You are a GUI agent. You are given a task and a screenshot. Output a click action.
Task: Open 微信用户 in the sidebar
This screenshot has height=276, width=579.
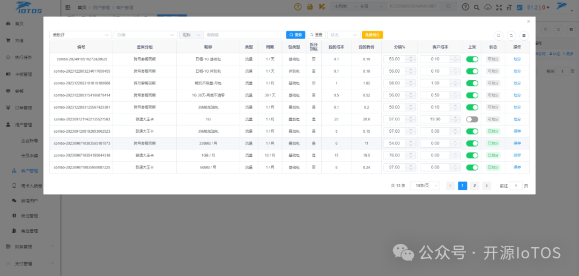[30, 201]
